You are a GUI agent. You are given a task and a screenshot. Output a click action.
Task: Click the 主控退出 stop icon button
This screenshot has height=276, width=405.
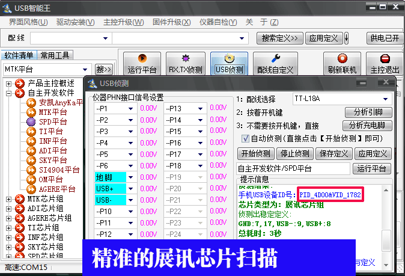pyautogui.click(x=385, y=64)
